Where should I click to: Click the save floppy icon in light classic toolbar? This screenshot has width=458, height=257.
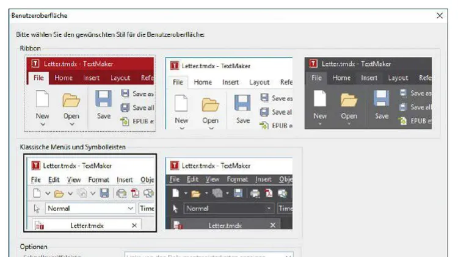pos(104,193)
